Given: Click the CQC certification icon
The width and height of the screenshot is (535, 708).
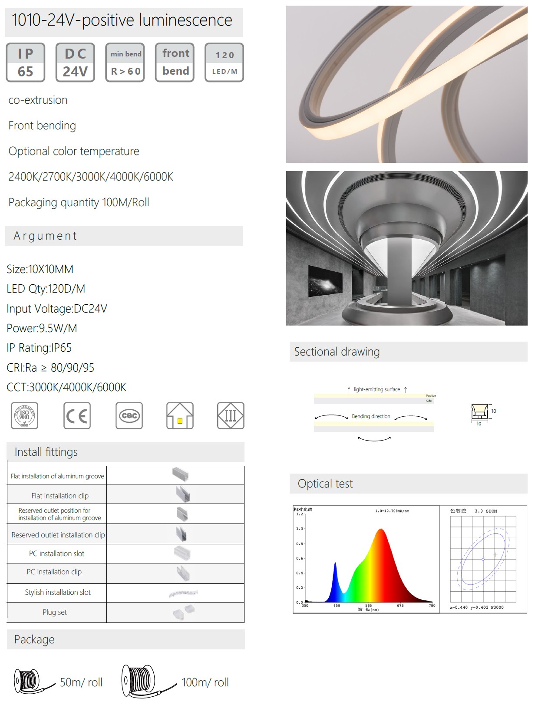Looking at the screenshot, I should click(x=129, y=416).
